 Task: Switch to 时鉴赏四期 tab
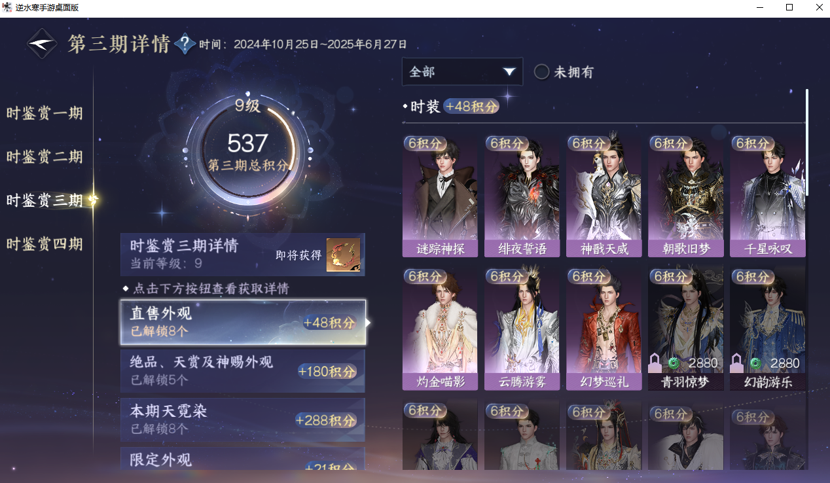tap(45, 244)
